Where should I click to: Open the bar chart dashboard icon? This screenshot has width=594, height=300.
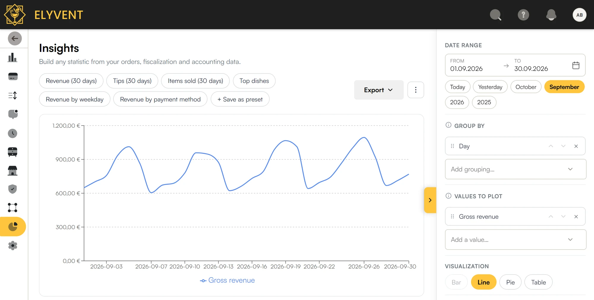(12, 58)
